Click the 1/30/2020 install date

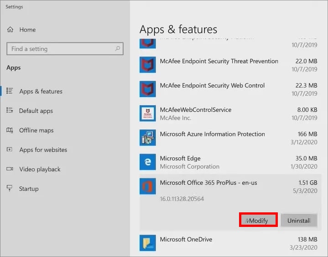pyautogui.click(x=304, y=166)
